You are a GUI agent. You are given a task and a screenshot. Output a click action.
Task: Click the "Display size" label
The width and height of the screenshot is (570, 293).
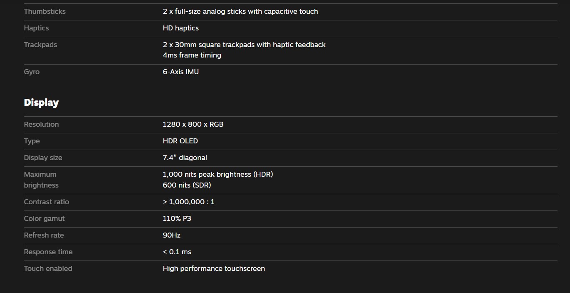pos(43,158)
